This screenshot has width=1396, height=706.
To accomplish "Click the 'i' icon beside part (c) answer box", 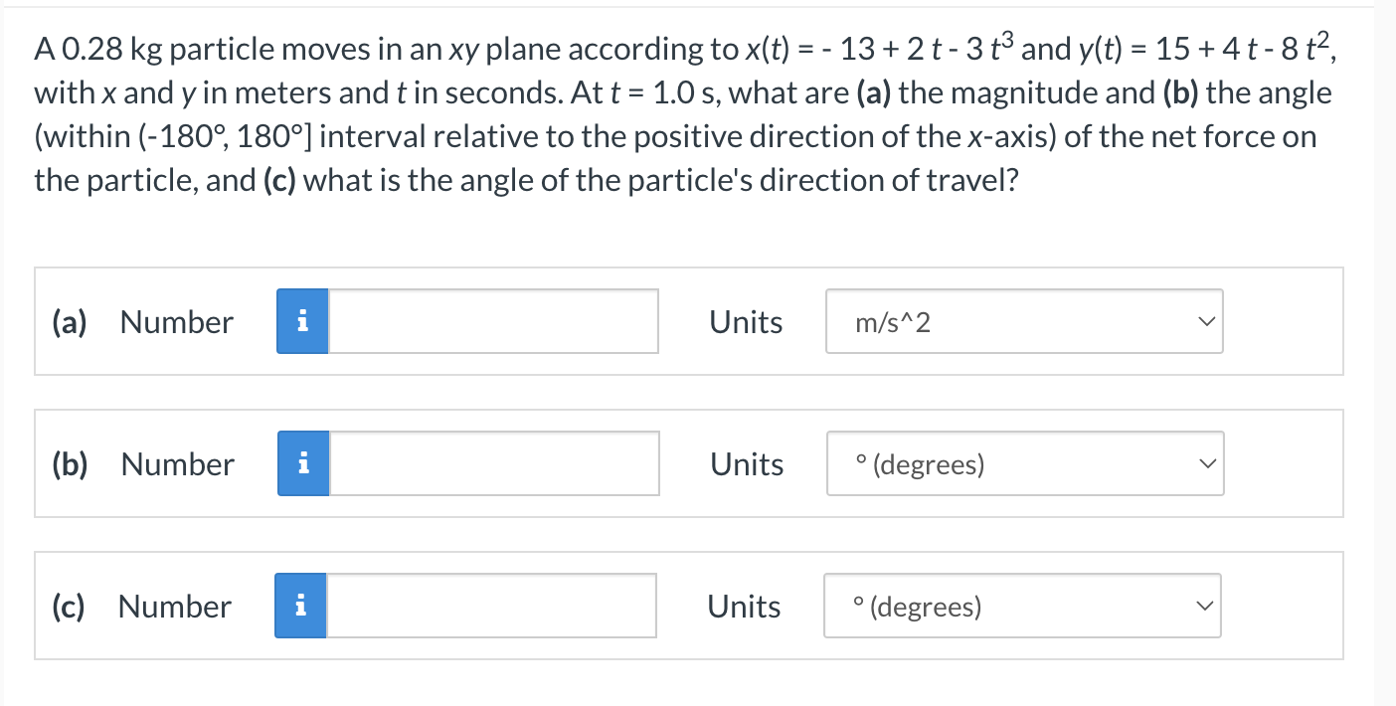I will pos(300,605).
